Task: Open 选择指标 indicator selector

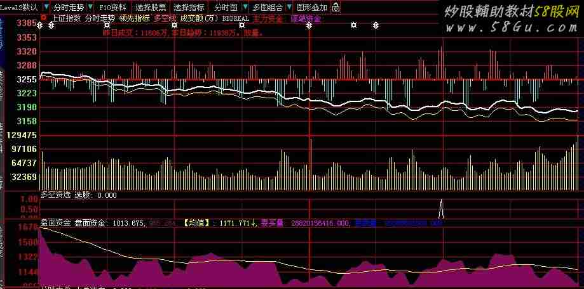Action: click(x=189, y=7)
